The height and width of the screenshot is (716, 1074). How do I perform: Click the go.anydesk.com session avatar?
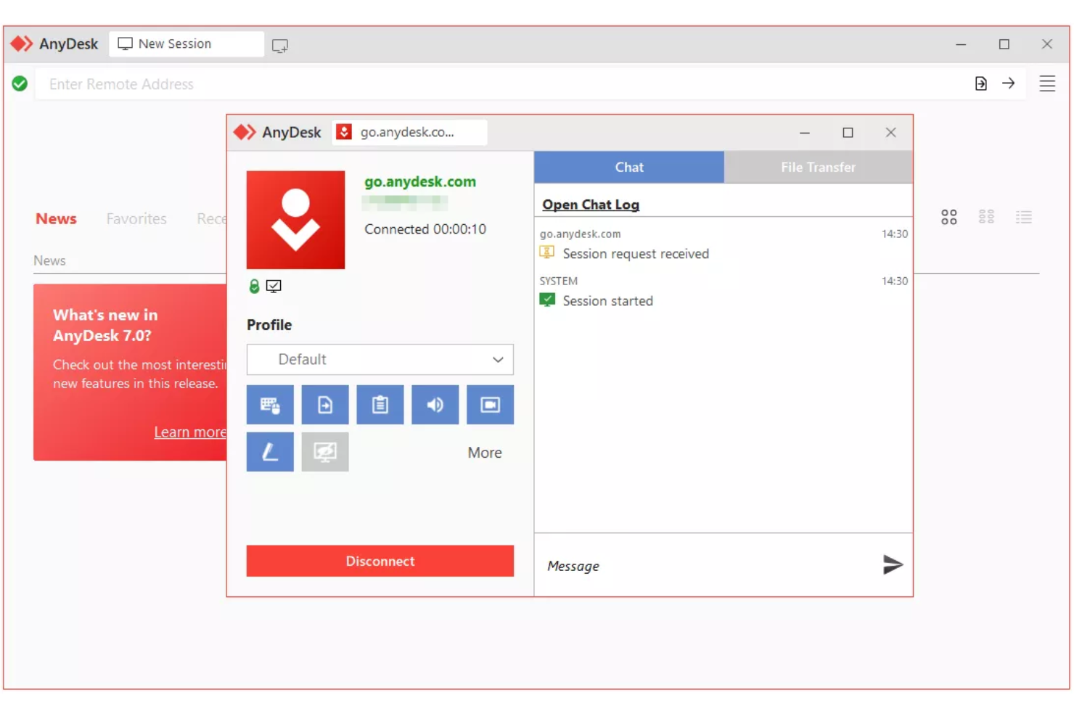(295, 220)
